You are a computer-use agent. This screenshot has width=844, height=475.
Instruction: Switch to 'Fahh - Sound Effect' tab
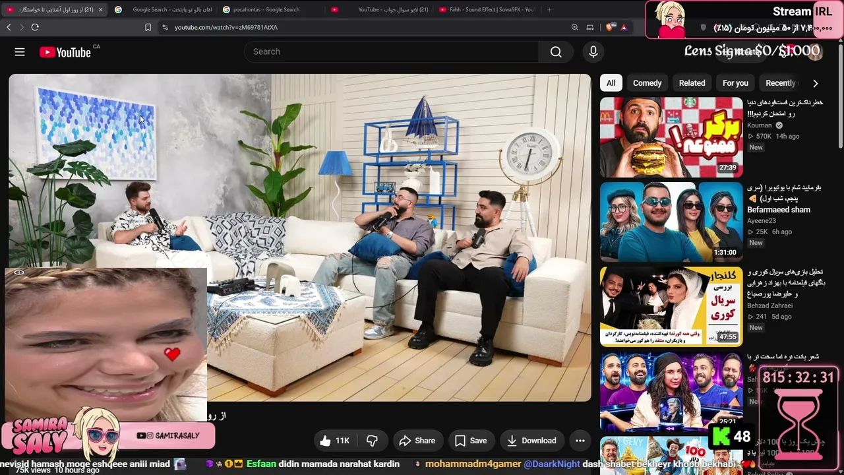pos(488,10)
